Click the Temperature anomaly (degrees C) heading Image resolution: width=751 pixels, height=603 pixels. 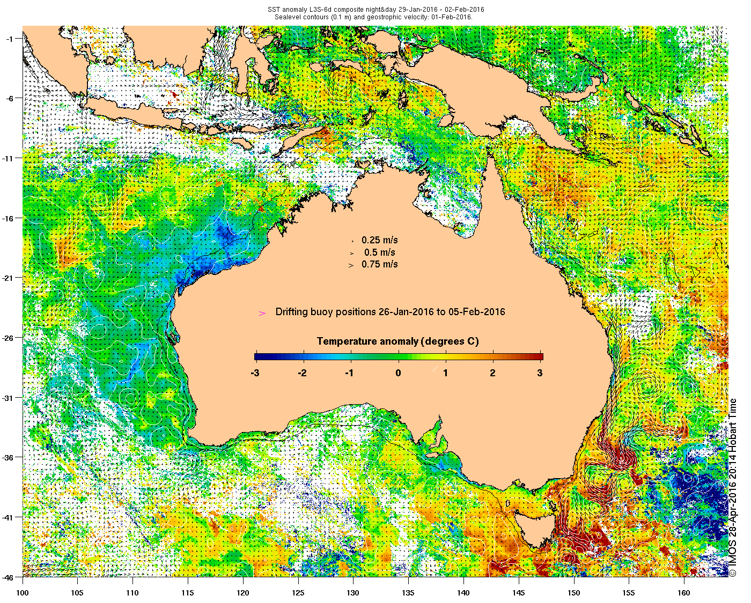pos(397,341)
